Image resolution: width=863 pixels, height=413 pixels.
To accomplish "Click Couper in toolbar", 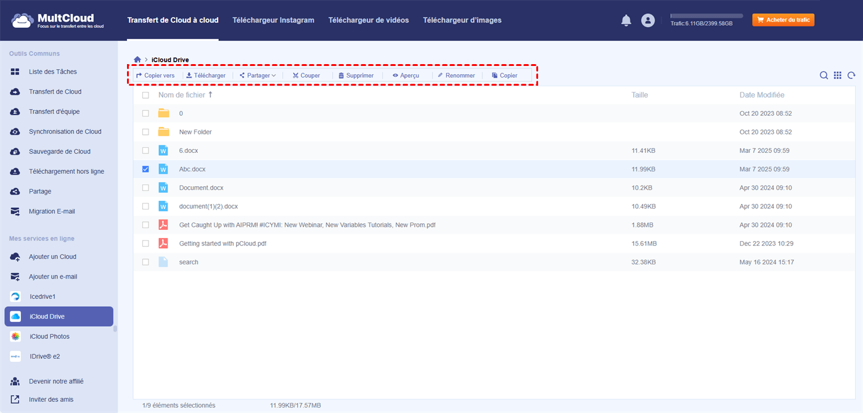I will (306, 75).
